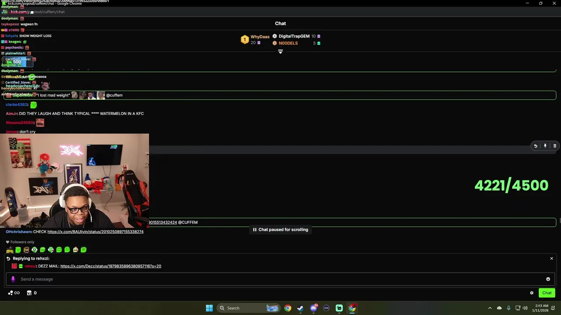
Task: Click the purple chat identity icon
Action: click(x=13, y=279)
